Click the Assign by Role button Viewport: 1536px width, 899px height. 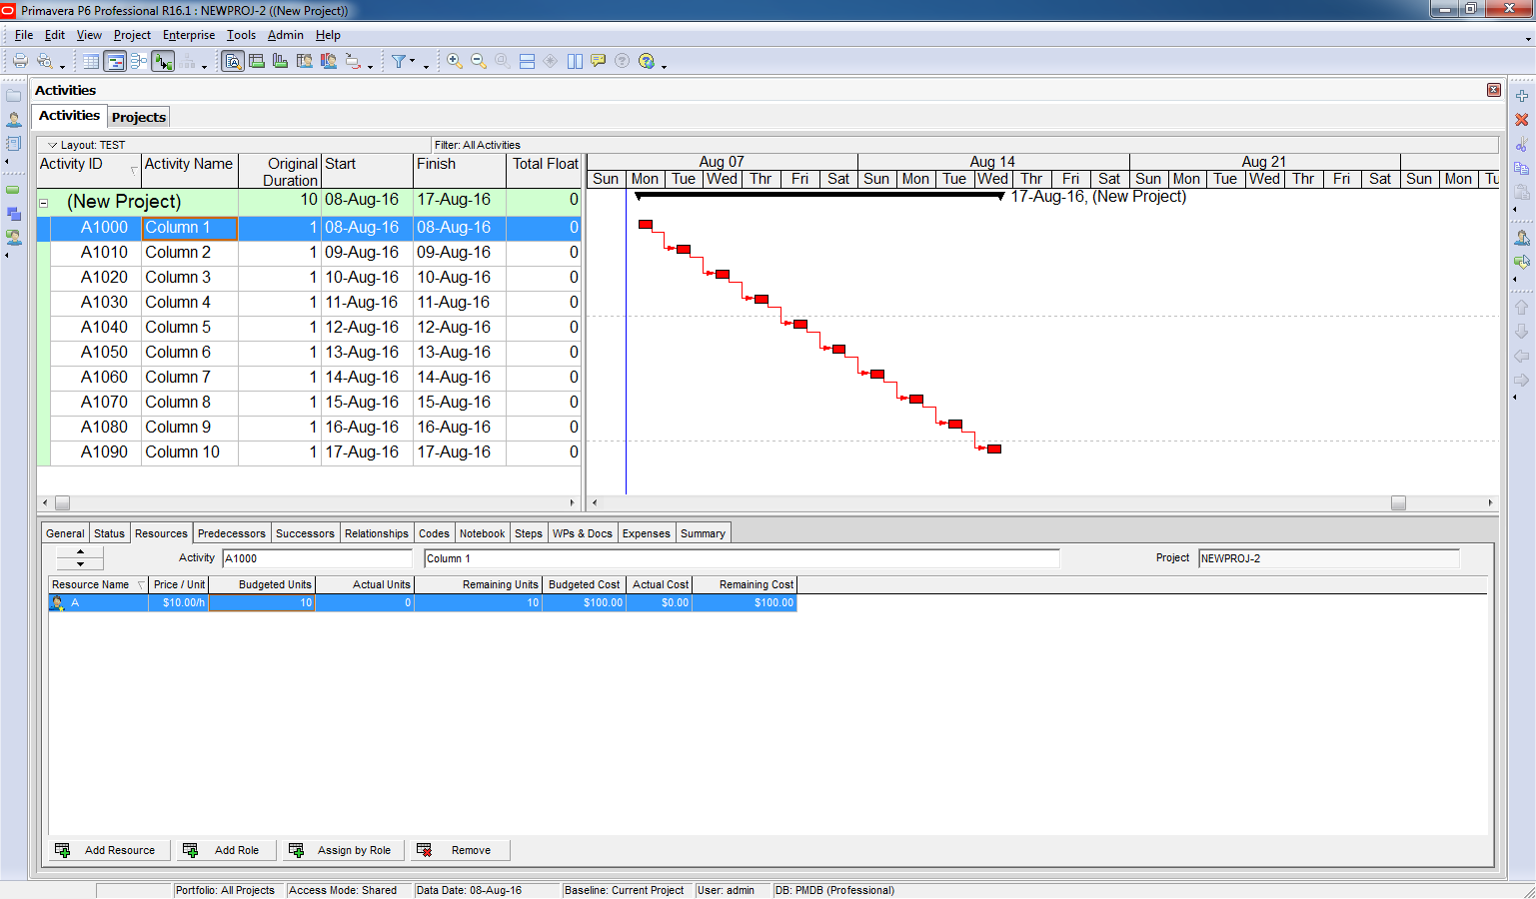coord(344,850)
